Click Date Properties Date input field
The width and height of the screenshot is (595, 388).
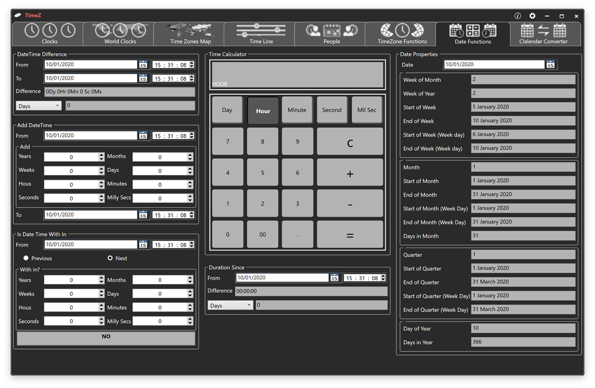coord(494,65)
